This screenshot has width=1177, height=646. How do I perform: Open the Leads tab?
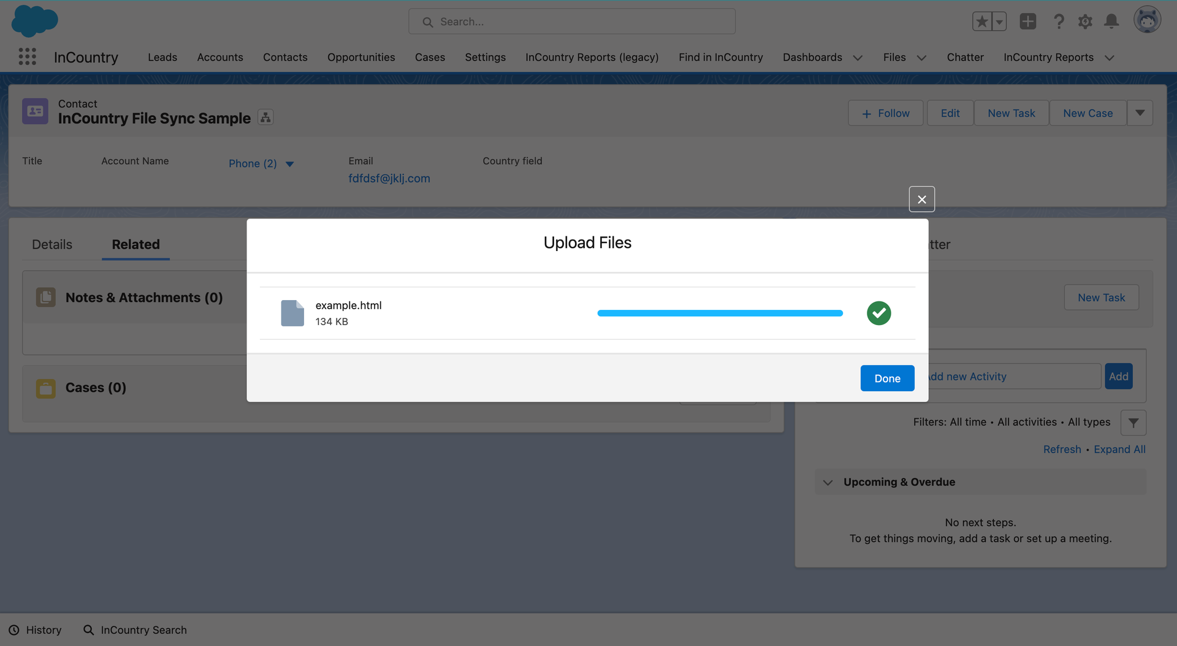162,57
